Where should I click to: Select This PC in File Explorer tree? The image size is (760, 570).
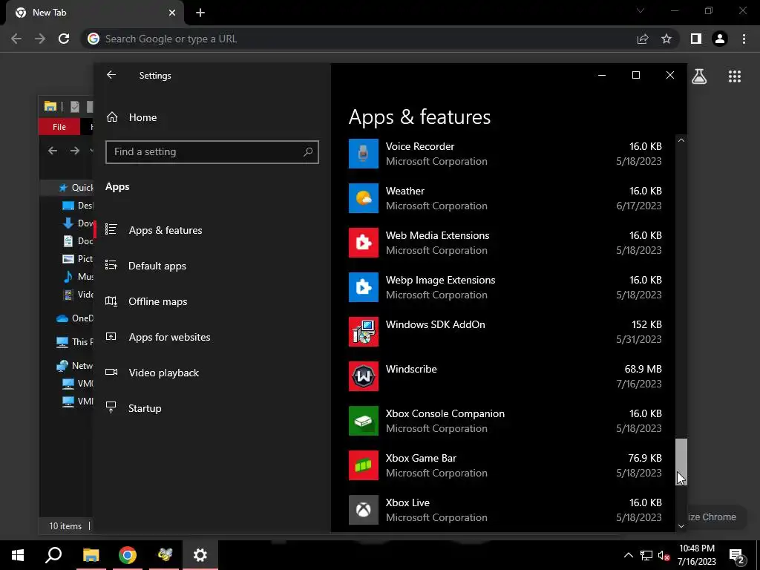[x=74, y=342]
